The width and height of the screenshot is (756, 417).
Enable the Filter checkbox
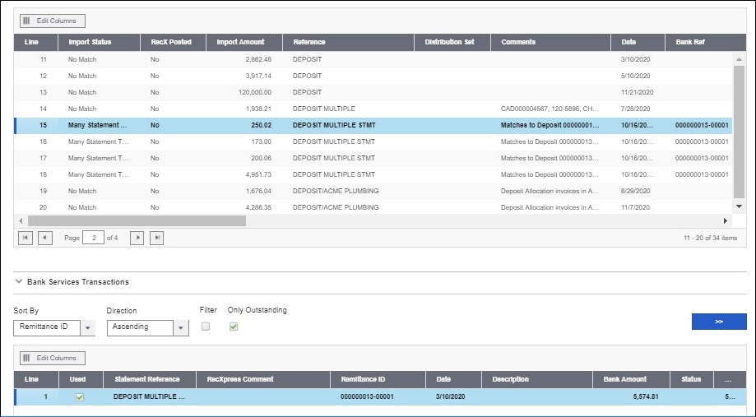206,327
